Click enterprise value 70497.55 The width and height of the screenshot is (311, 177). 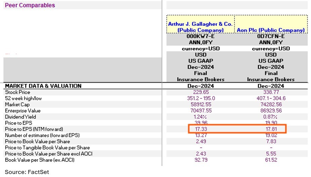click(x=201, y=111)
